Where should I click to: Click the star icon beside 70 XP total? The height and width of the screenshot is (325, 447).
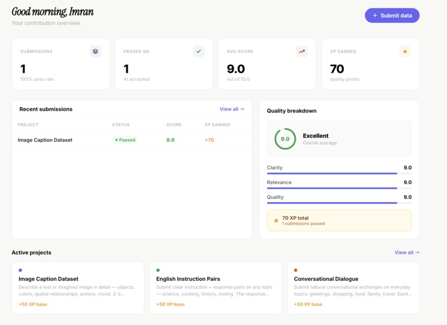tap(276, 221)
